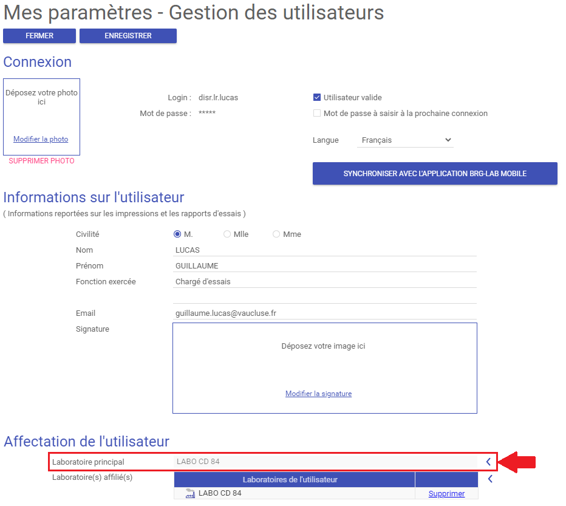This screenshot has width=566, height=506.
Task: Open the Langue dropdown
Action: coord(405,140)
